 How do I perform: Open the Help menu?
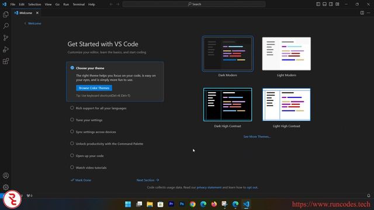click(x=92, y=4)
